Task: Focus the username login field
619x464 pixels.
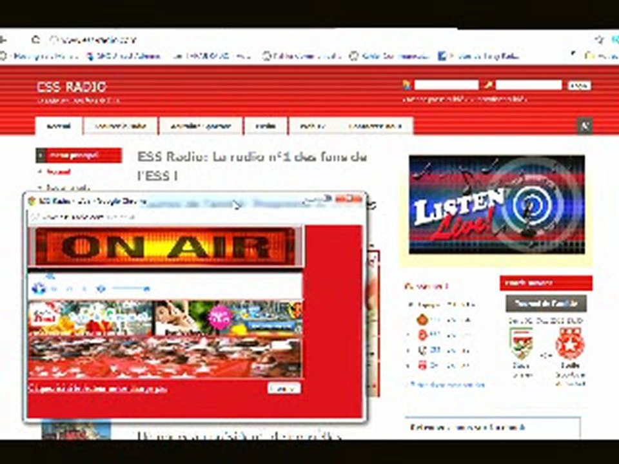Action: pos(446,85)
